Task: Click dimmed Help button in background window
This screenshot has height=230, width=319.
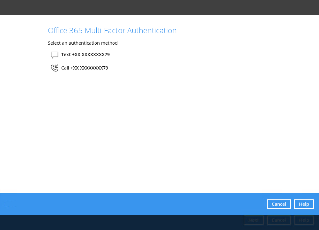Action: (304, 220)
